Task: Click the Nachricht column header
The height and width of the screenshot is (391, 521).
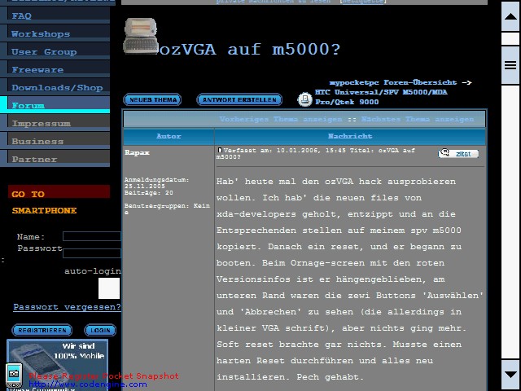Action: point(350,136)
